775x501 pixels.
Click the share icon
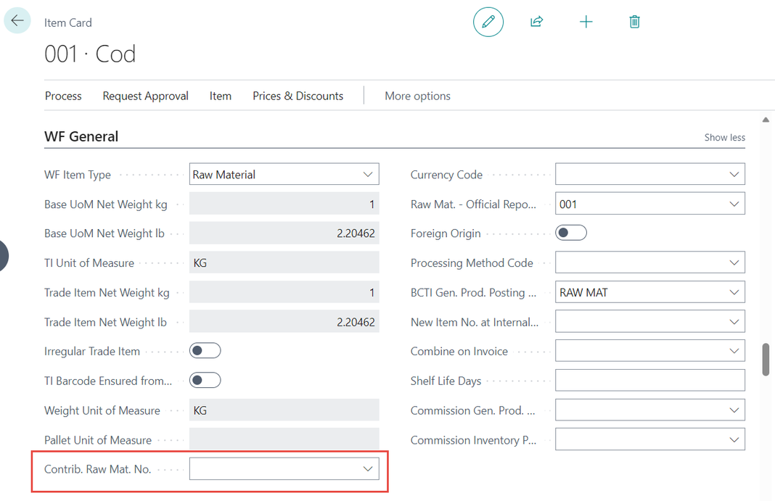click(x=536, y=22)
